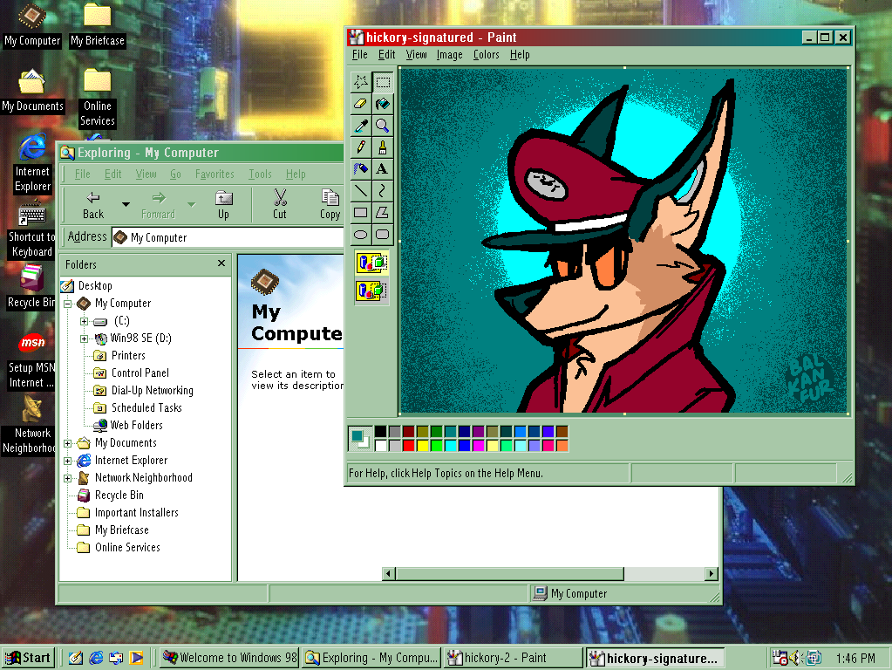
Task: Select the rectangular Select tool in Paint
Action: [382, 82]
